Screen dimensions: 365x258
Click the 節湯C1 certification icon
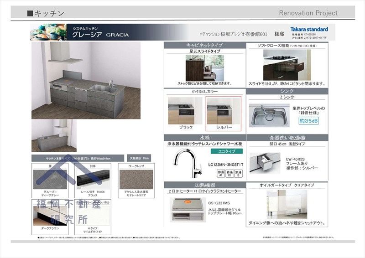(x=229, y=174)
